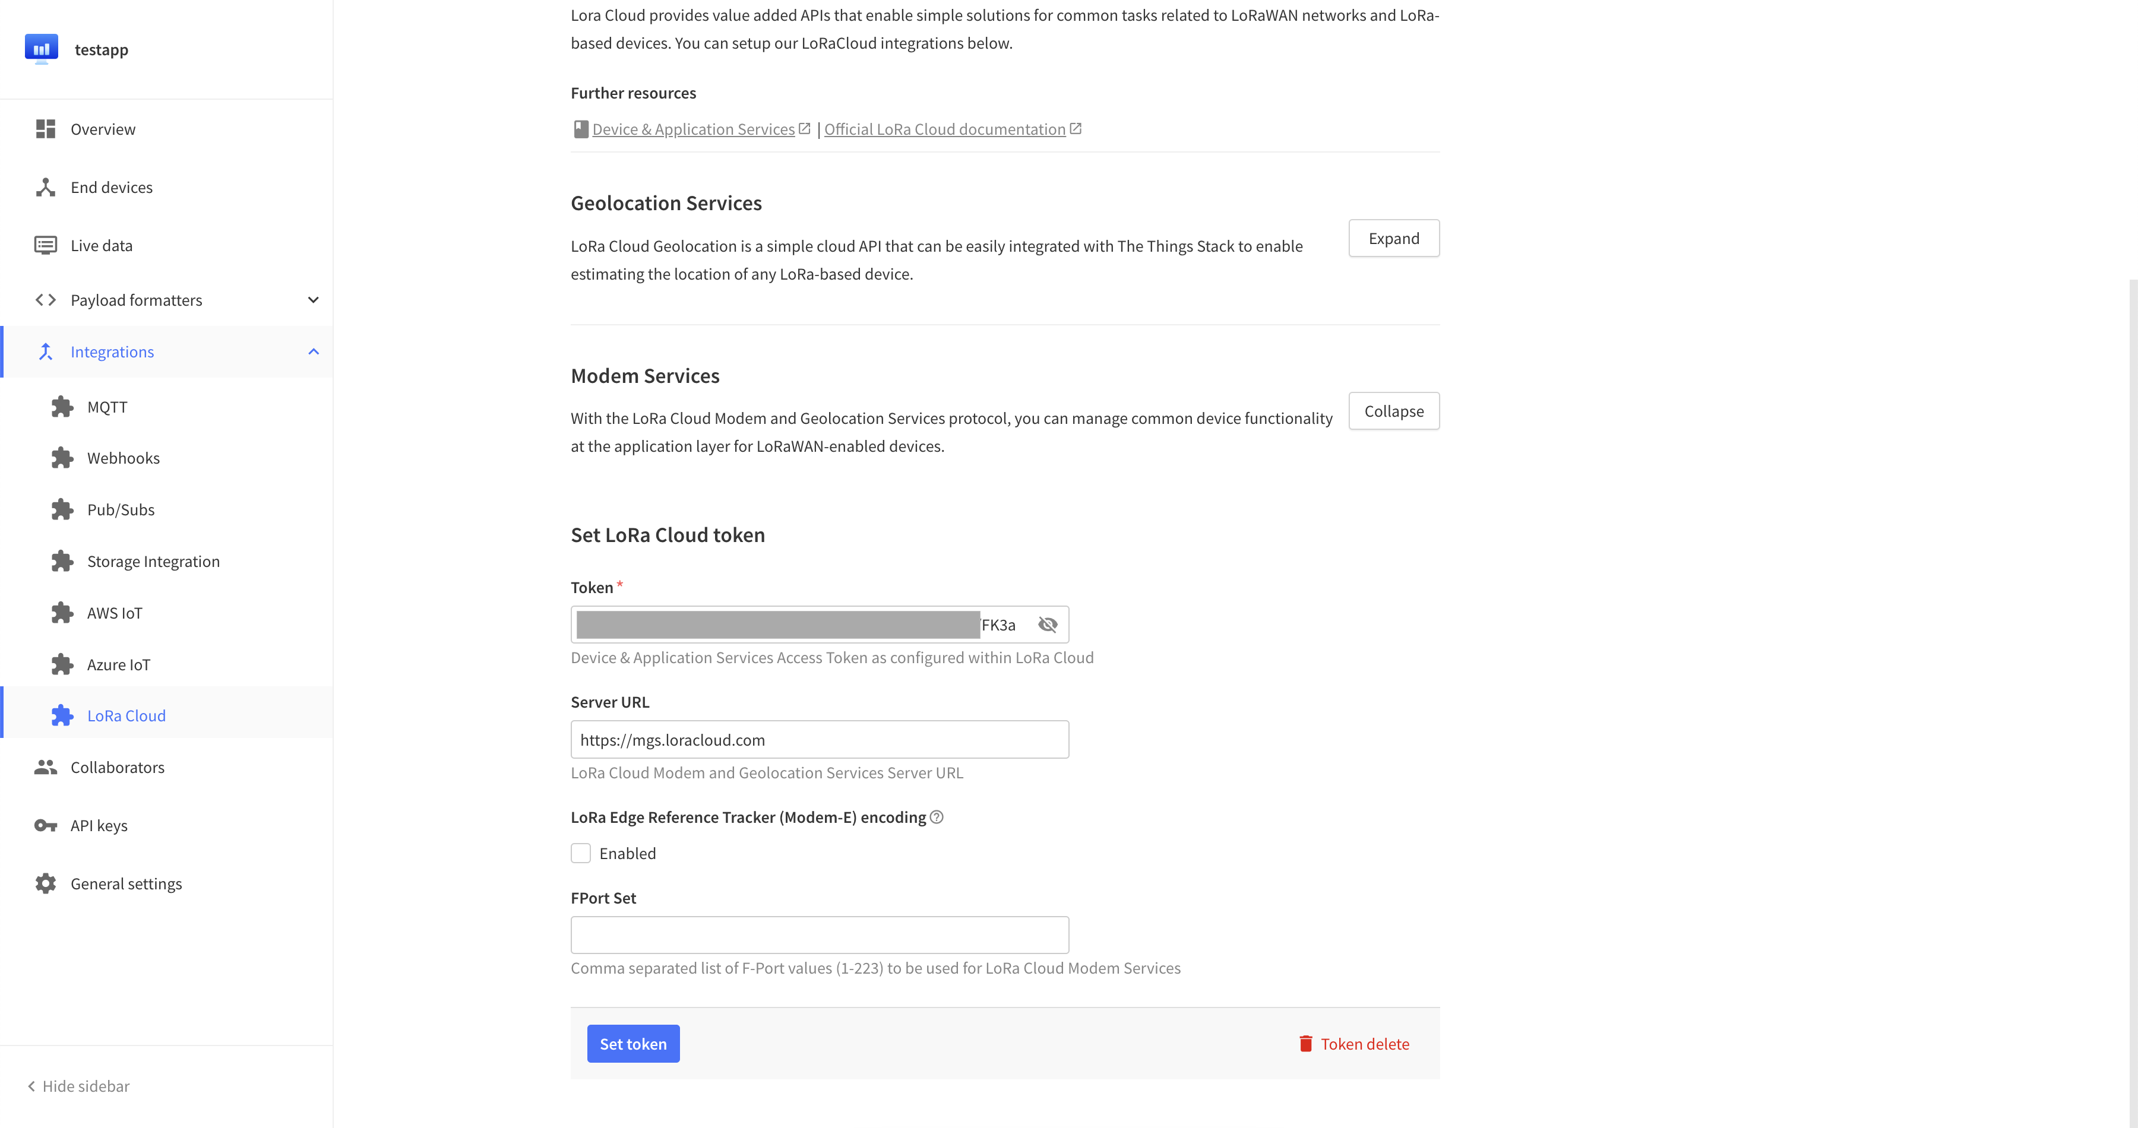The width and height of the screenshot is (2138, 1128).
Task: Click the Set token button
Action: pyautogui.click(x=633, y=1044)
